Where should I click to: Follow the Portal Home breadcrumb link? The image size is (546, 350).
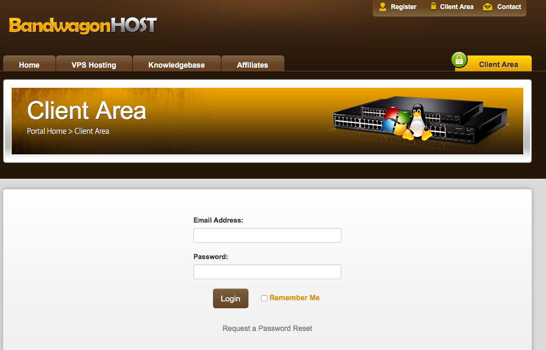pos(47,131)
